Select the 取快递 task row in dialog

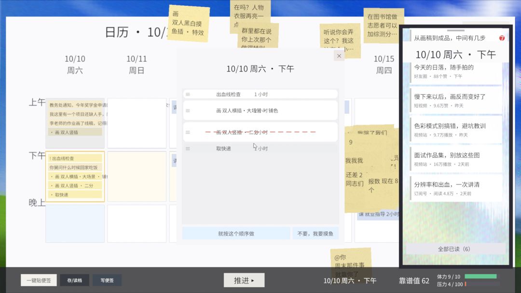point(260,149)
